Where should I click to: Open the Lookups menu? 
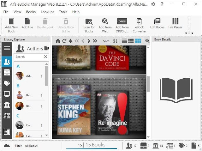[x=47, y=12]
